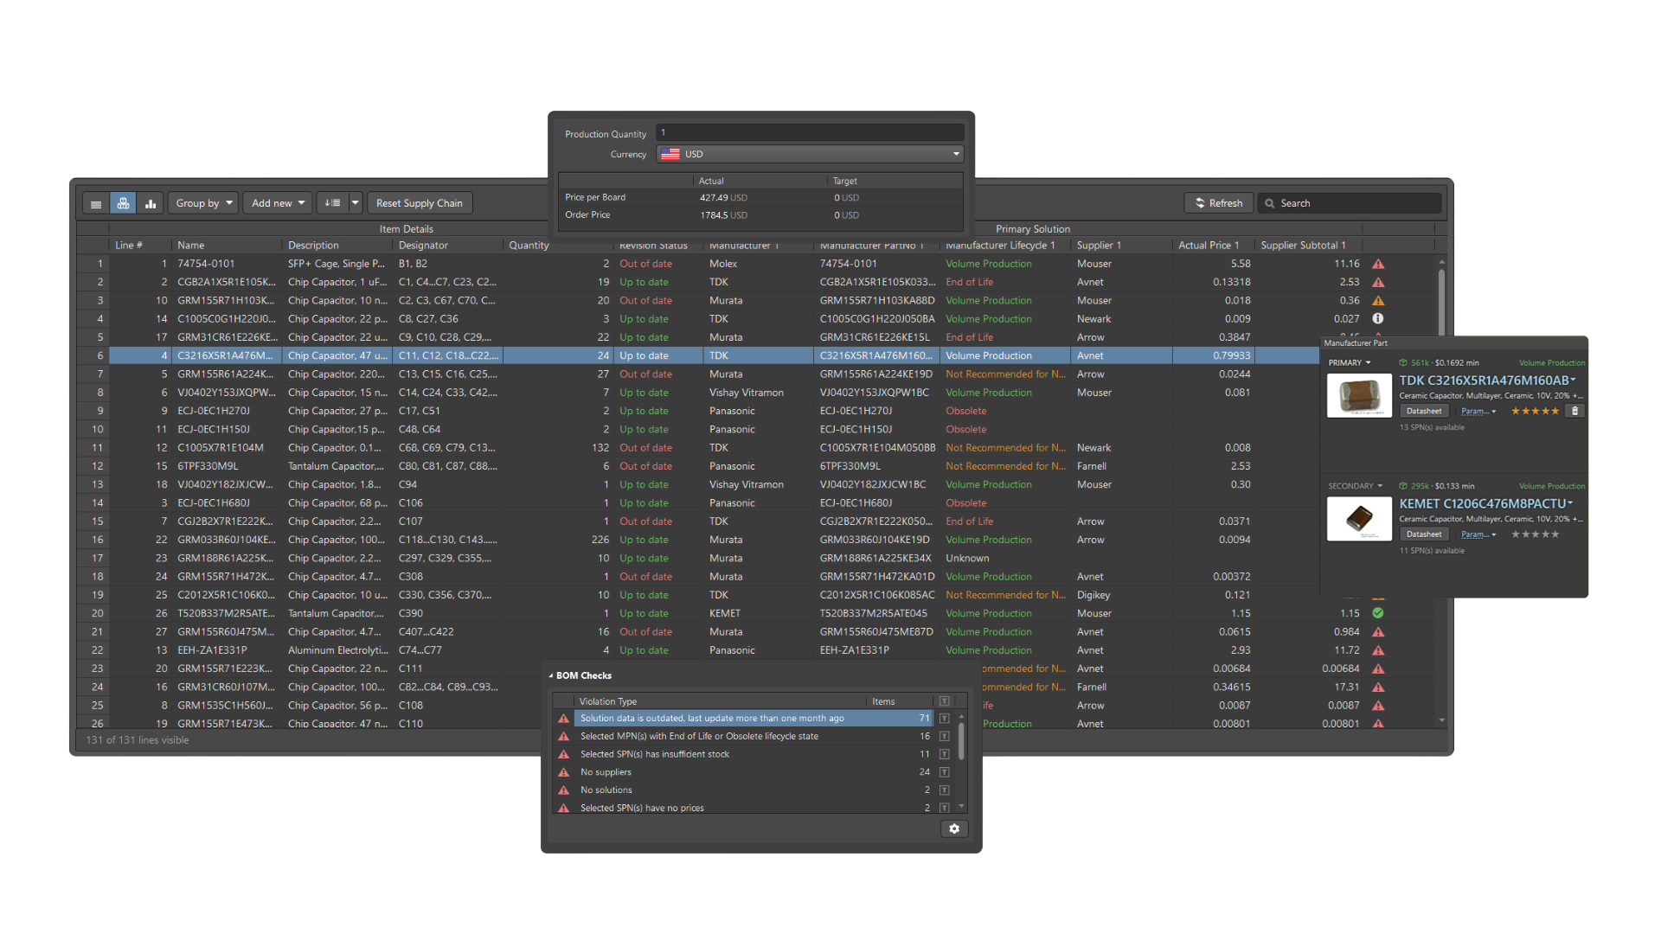Open the bar chart view icon

tap(151, 204)
